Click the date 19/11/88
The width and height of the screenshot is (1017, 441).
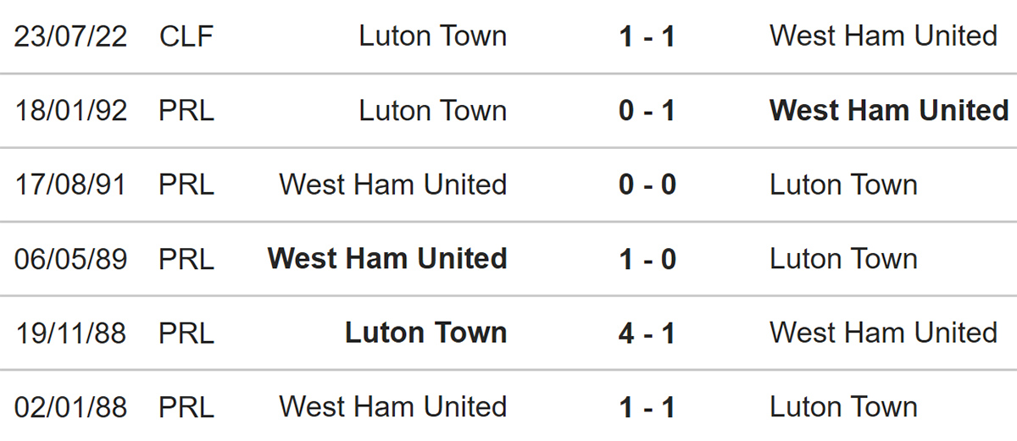pos(70,333)
